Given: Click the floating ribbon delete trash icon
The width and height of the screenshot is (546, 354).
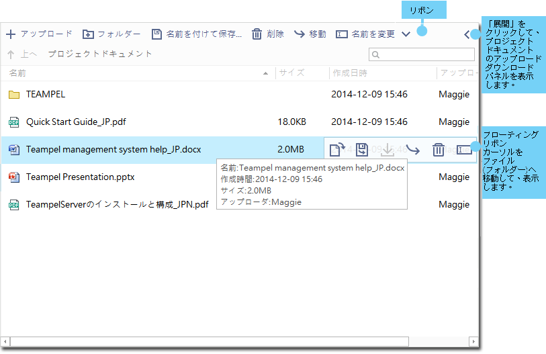Looking at the screenshot, I should (439, 150).
